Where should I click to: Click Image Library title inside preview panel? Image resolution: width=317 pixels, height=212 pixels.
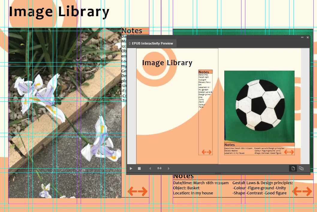(167, 63)
